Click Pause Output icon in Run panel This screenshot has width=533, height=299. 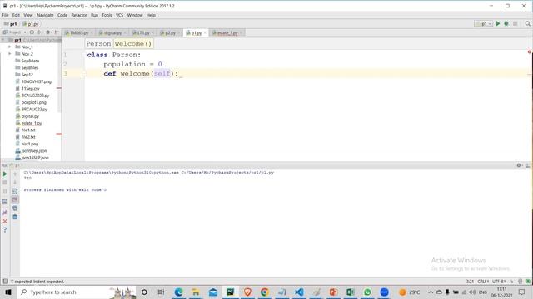pos(5,191)
